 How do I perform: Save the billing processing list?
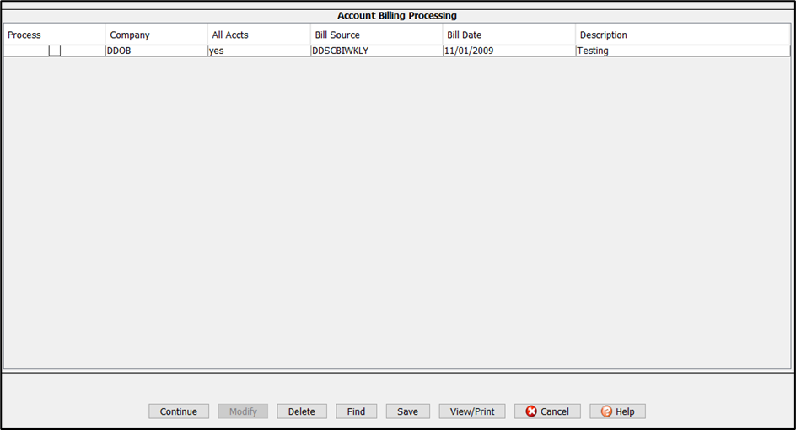click(x=407, y=411)
